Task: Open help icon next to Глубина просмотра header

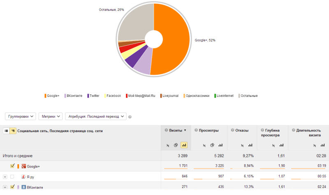Action: [x=262, y=130]
